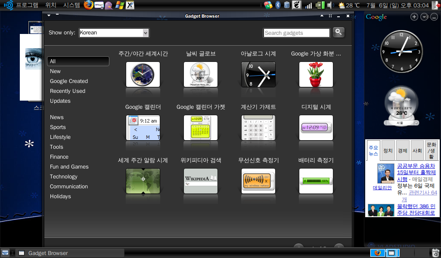Choose the 디지털 시계 digital clock icon

click(316, 128)
